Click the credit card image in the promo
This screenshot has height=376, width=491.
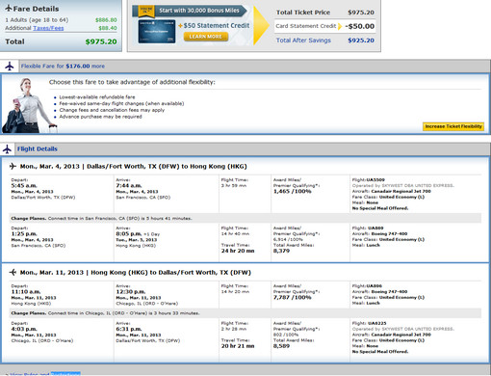tap(157, 32)
